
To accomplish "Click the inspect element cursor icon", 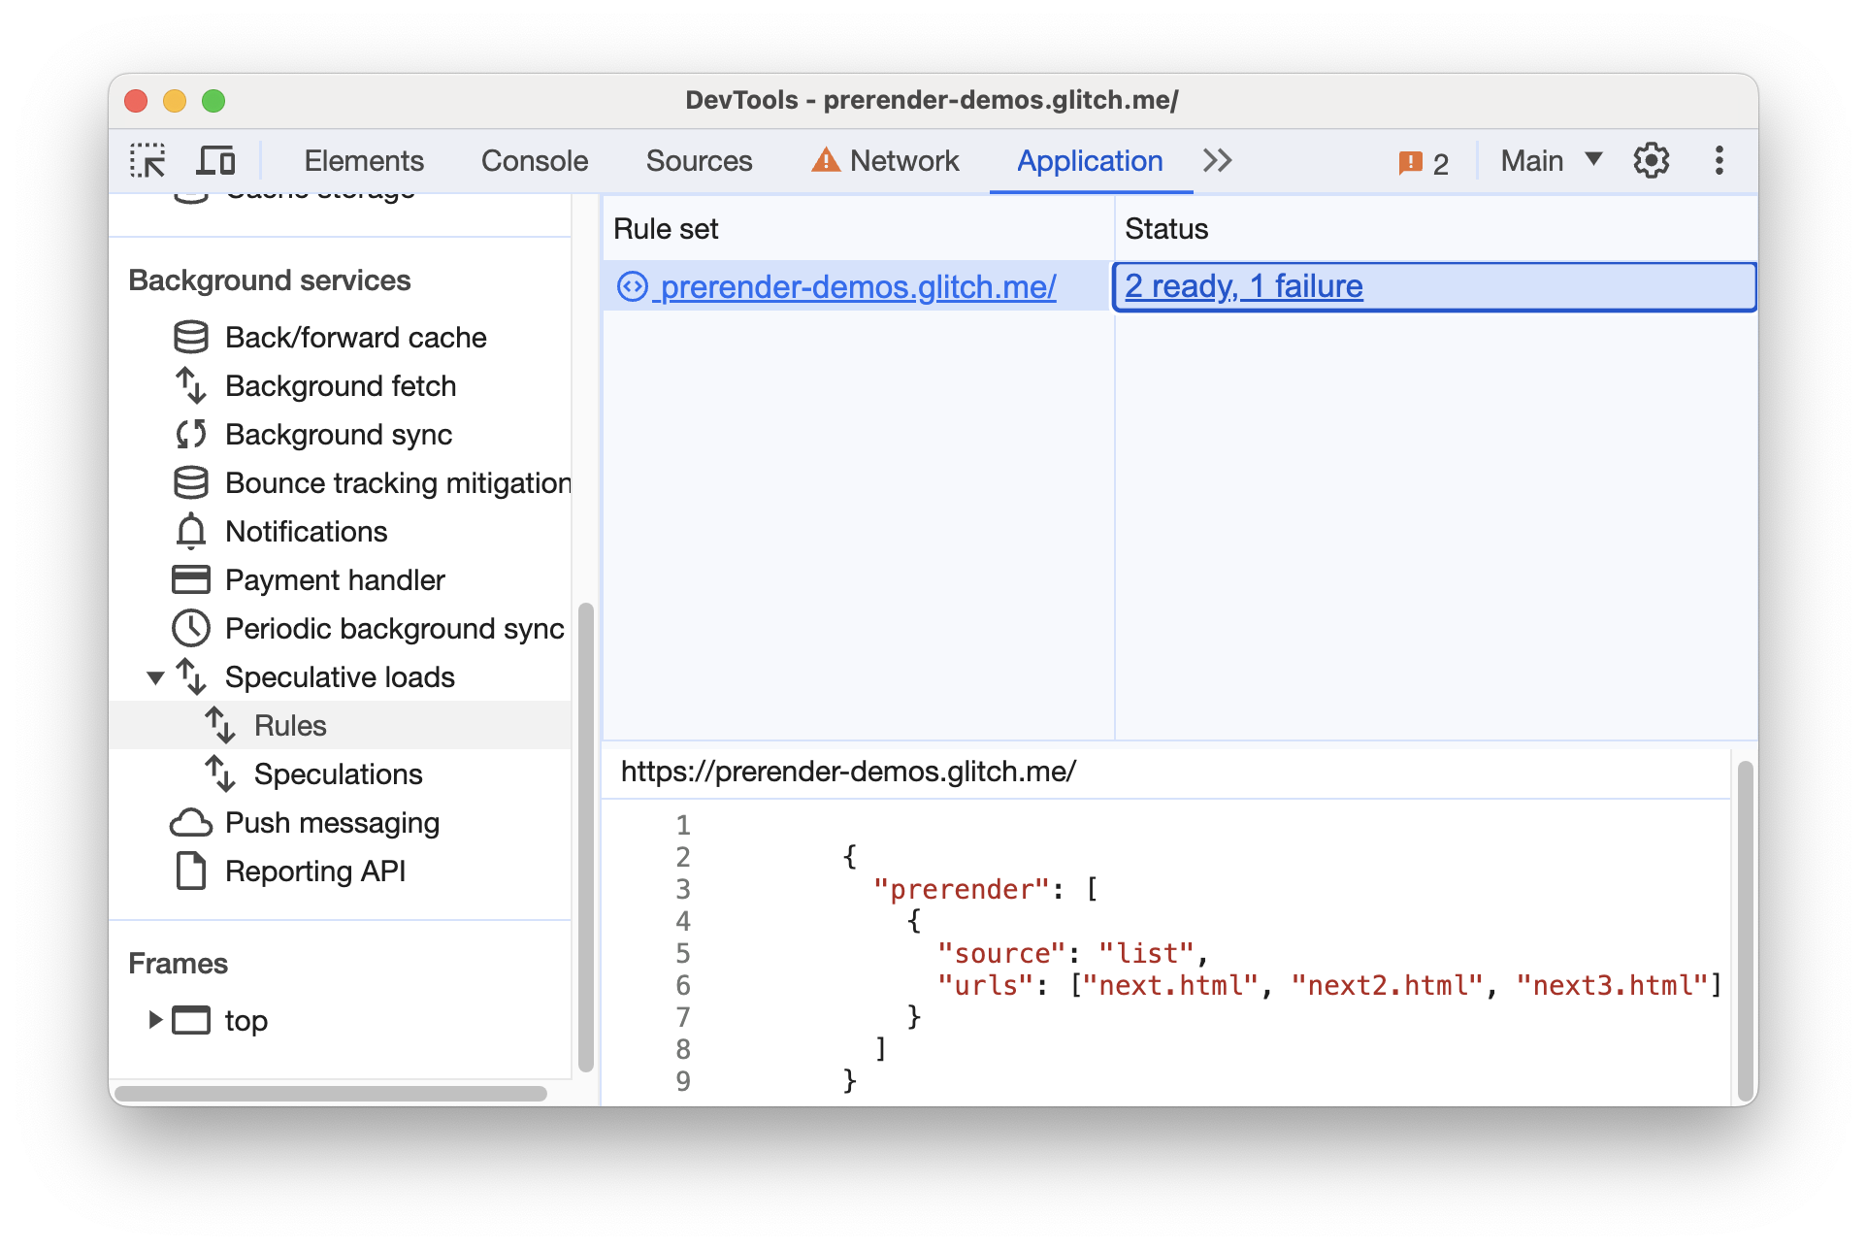I will pyautogui.click(x=147, y=159).
